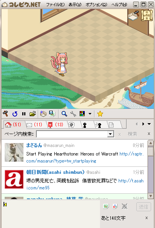Switch to the home timeline tab (51)

13,125
